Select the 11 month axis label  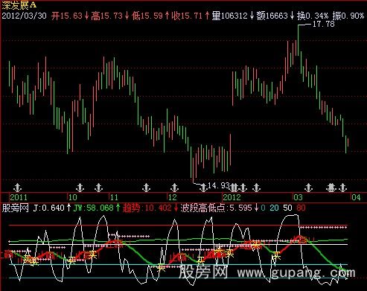pyautogui.click(x=114, y=197)
